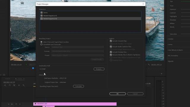The height and width of the screenshot is (107, 190).
Task: Adjust the Shadows slider in Lumetri
Action: tap(185, 20)
